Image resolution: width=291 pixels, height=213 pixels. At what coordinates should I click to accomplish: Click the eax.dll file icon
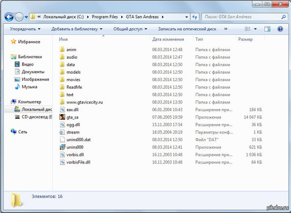click(x=62, y=110)
